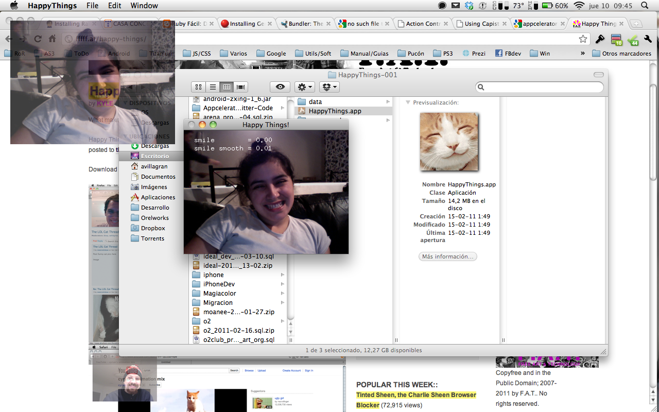This screenshot has height=412, width=659.
Task: Switch Finder to column view
Action: (227, 87)
